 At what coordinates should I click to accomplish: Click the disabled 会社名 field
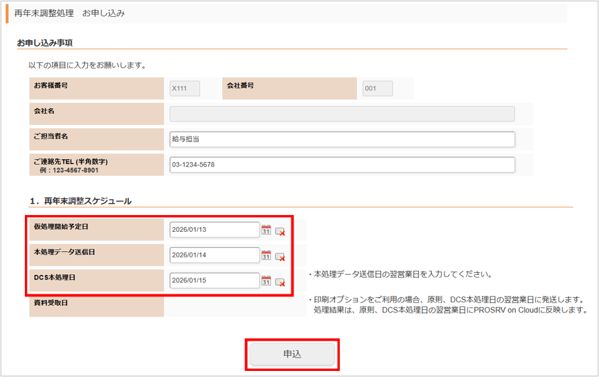click(342, 114)
